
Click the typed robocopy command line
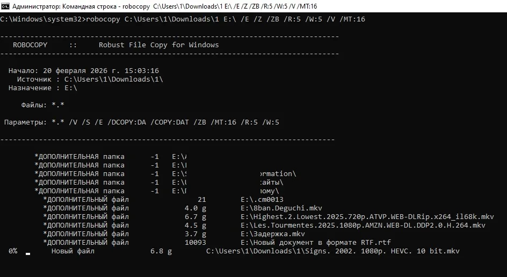coord(183,19)
